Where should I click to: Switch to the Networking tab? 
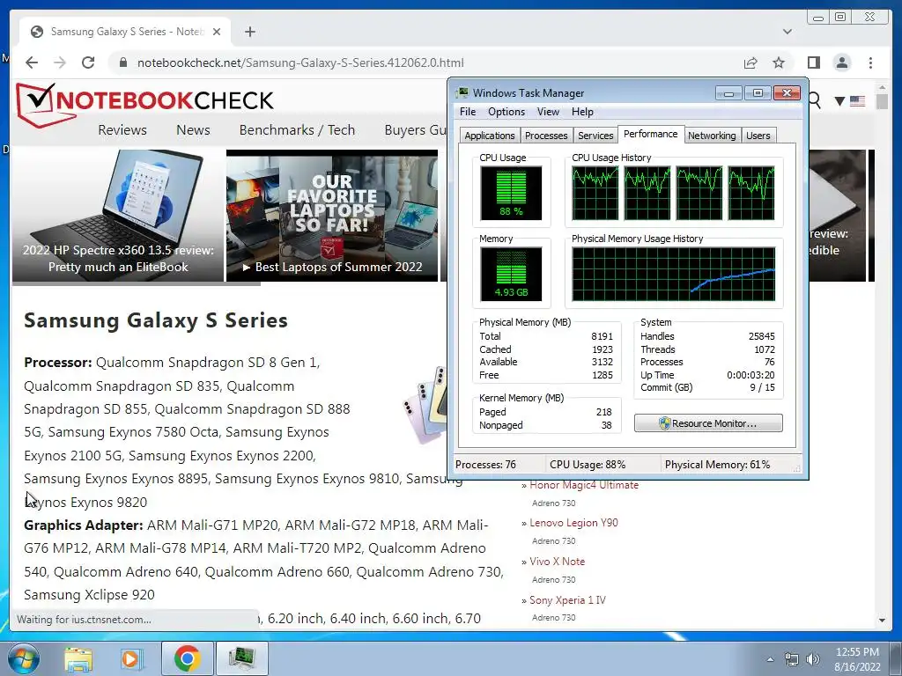pos(712,136)
